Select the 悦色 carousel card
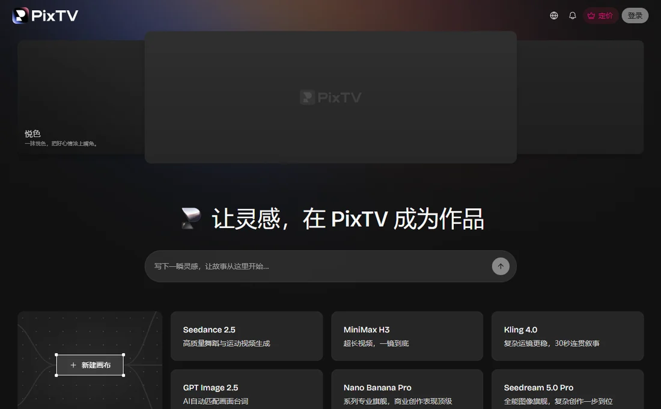661x409 pixels. (x=81, y=97)
